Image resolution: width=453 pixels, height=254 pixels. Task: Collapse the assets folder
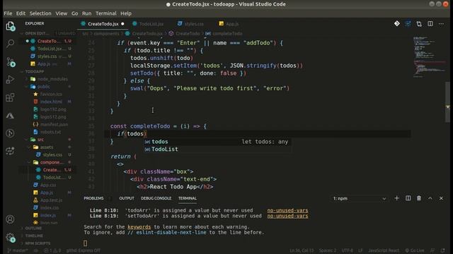(47, 147)
